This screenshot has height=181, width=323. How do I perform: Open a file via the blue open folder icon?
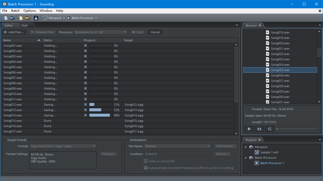click(x=12, y=18)
